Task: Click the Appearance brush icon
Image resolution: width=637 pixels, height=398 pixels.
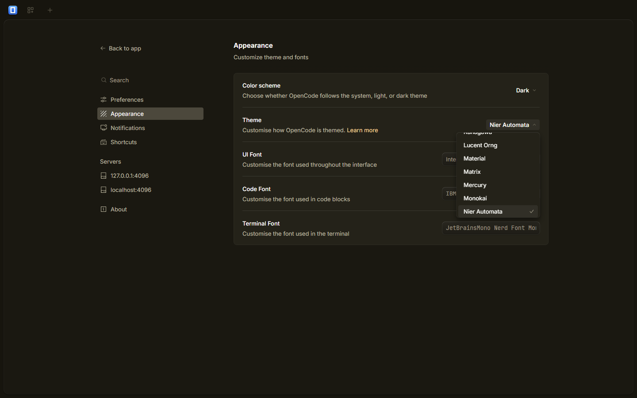Action: pos(104,114)
